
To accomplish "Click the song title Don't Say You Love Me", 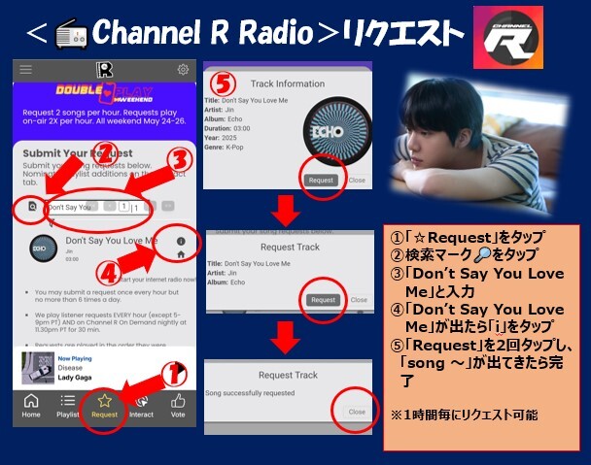I will click(112, 241).
